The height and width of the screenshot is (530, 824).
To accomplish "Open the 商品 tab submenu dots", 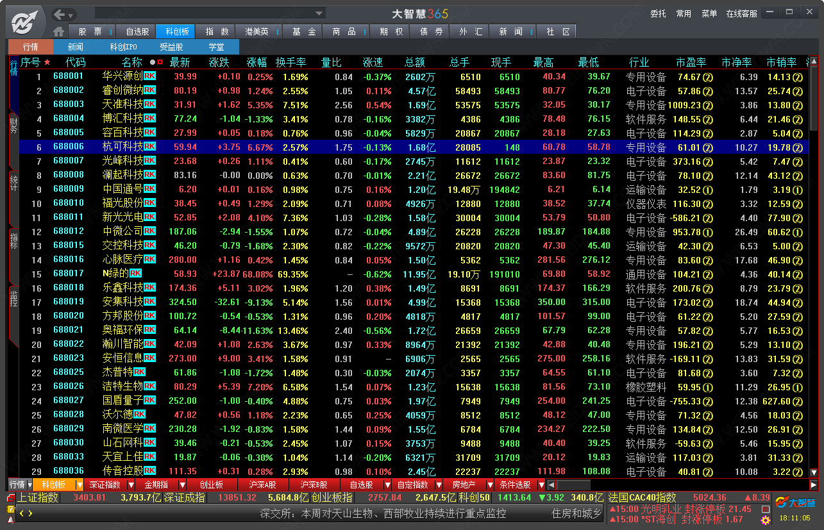I will 364,31.
